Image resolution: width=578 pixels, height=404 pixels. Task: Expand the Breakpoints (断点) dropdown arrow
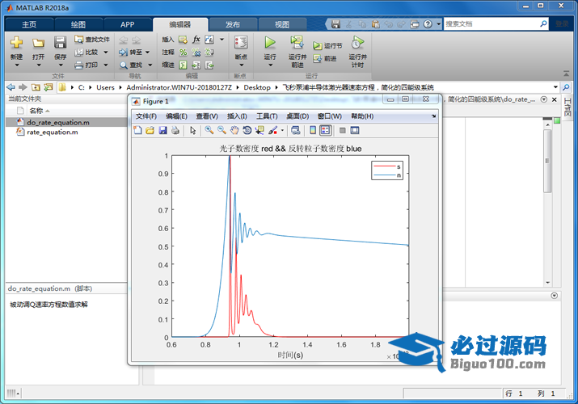point(242,65)
